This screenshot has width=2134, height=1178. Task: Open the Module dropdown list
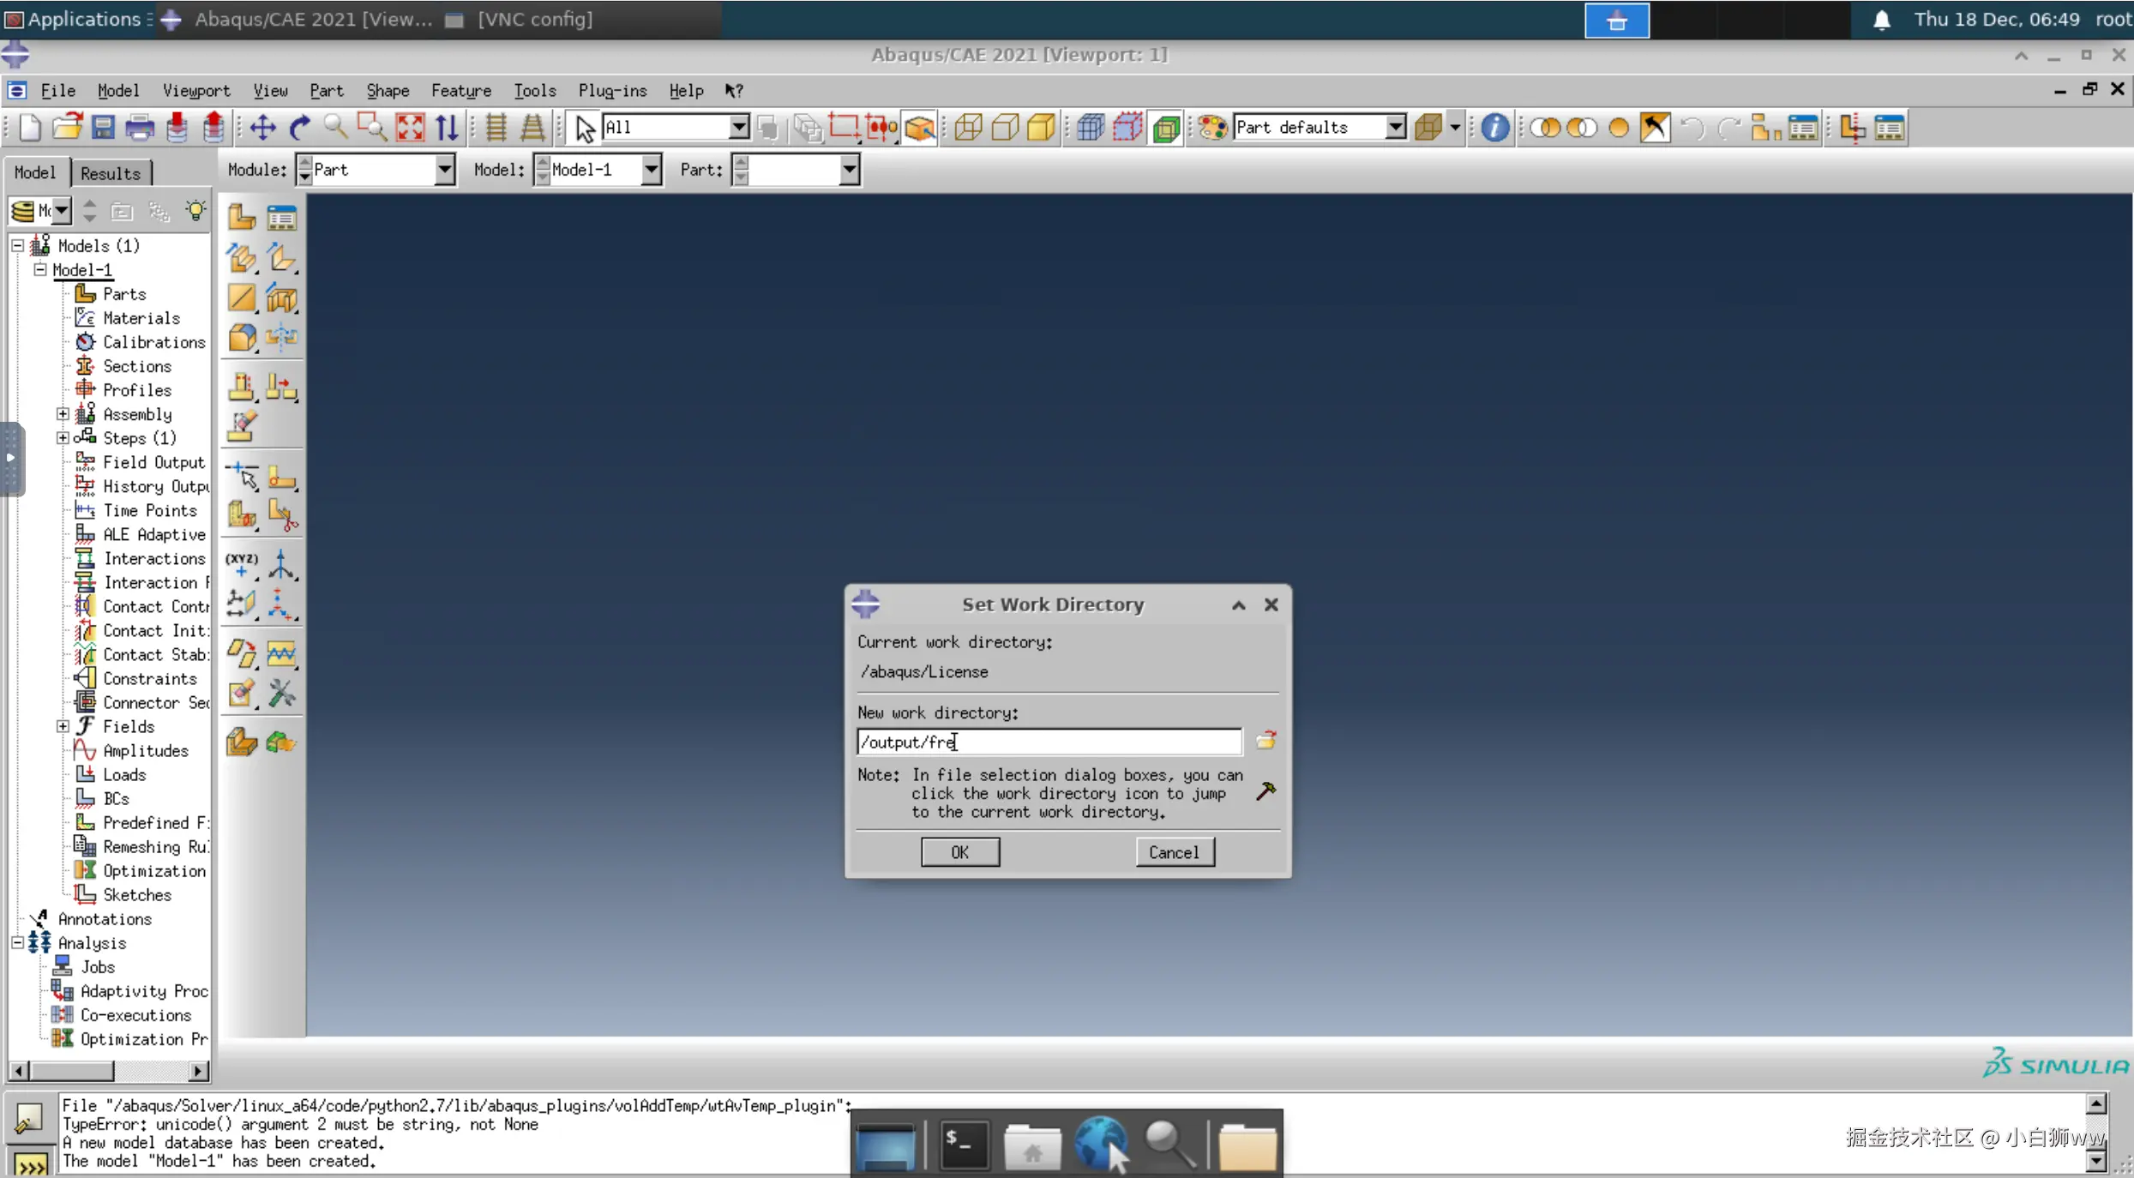[444, 170]
